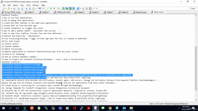Open the globe configuration dropdown arrow
198x111 pixels.
80,9
